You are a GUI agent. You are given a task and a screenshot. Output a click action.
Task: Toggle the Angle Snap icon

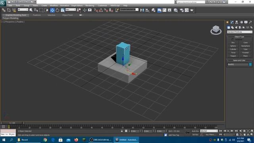pos(101,10)
